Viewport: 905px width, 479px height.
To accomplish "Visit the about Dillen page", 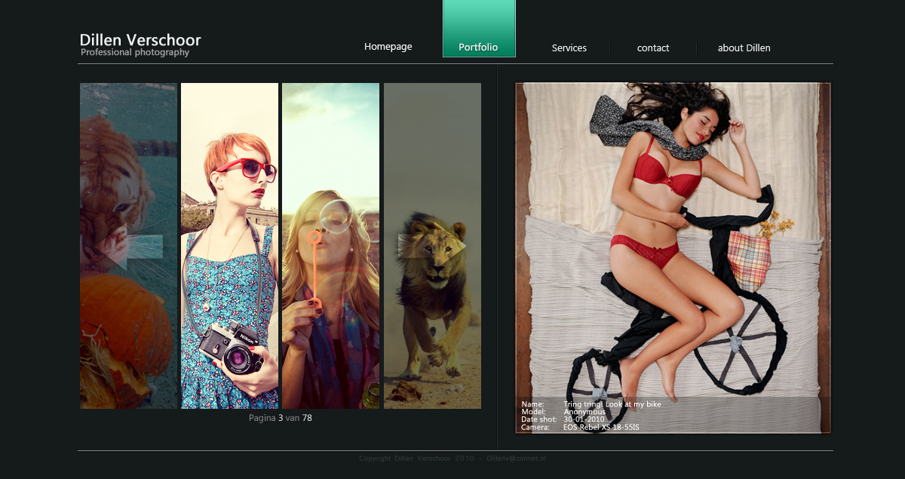I will click(744, 48).
